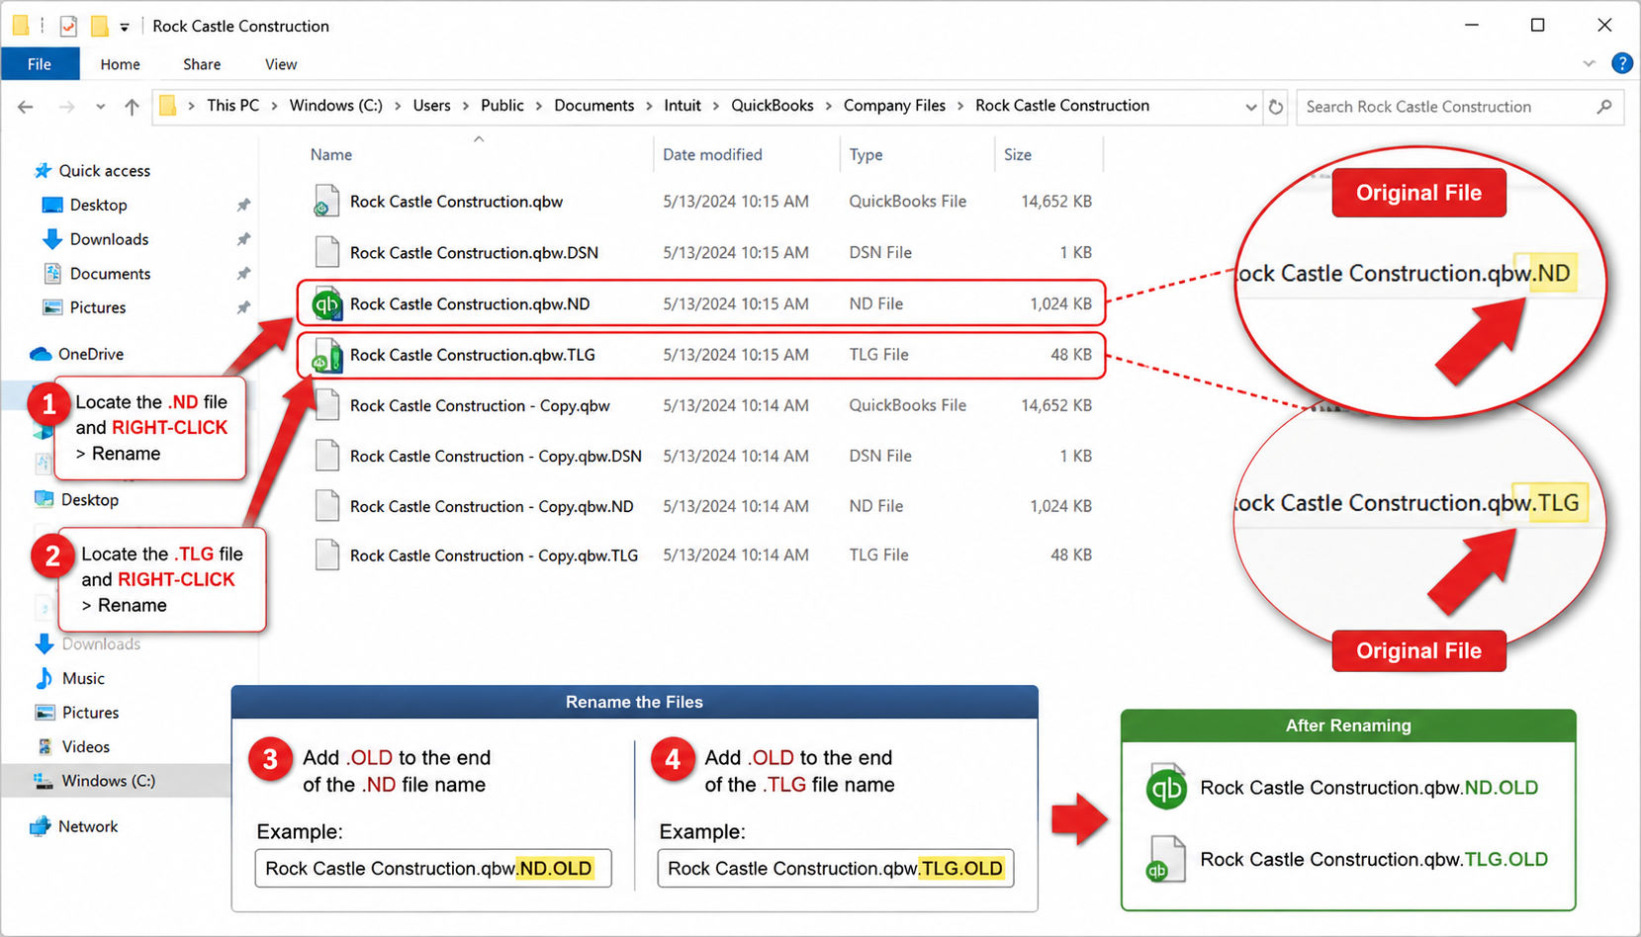This screenshot has height=937, width=1641.
Task: Refresh the current folder view
Action: 1276,107
